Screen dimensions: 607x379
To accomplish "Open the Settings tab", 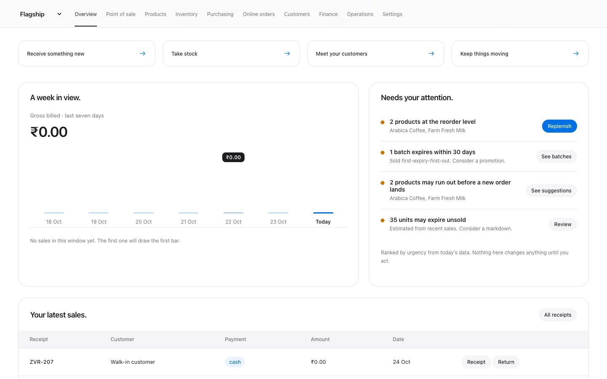I will tap(392, 14).
